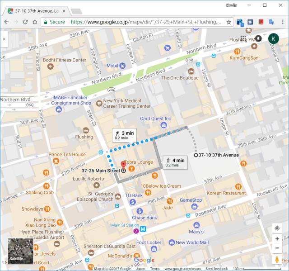Open Chase Bank marker
Image resolution: width=289 pixels, height=271 pixels.
tap(140, 211)
